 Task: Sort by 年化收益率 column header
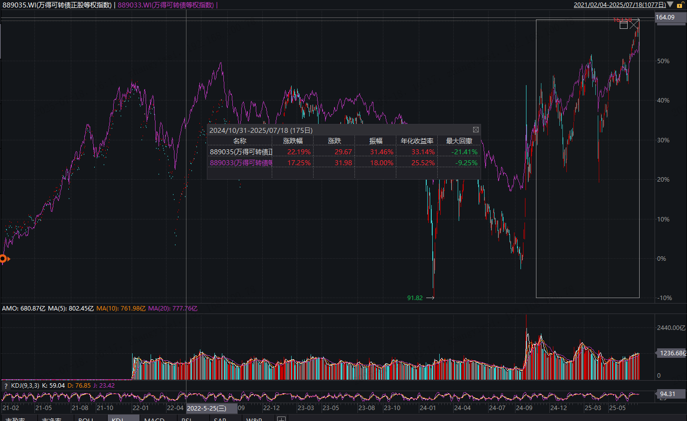pos(417,141)
